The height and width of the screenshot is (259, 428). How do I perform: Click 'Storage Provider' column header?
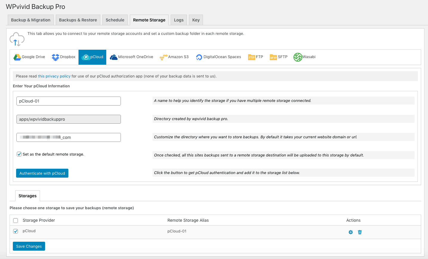(39, 220)
